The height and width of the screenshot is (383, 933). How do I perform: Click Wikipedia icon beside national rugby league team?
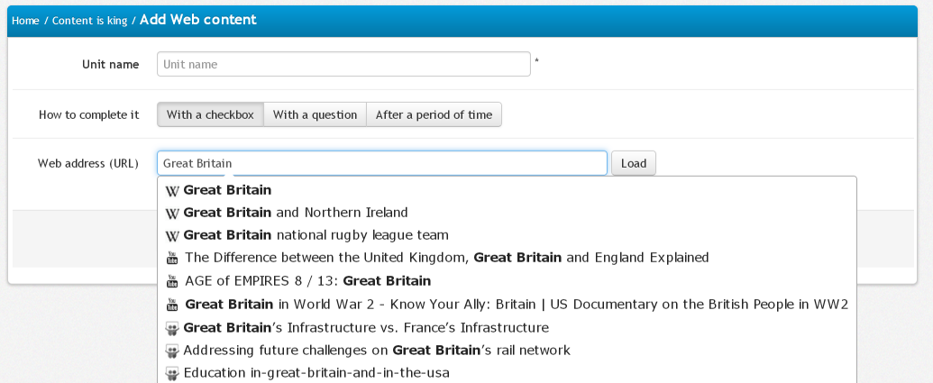tap(173, 236)
